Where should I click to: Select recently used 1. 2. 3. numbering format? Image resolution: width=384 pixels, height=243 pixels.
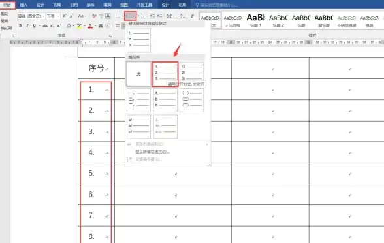[138, 40]
